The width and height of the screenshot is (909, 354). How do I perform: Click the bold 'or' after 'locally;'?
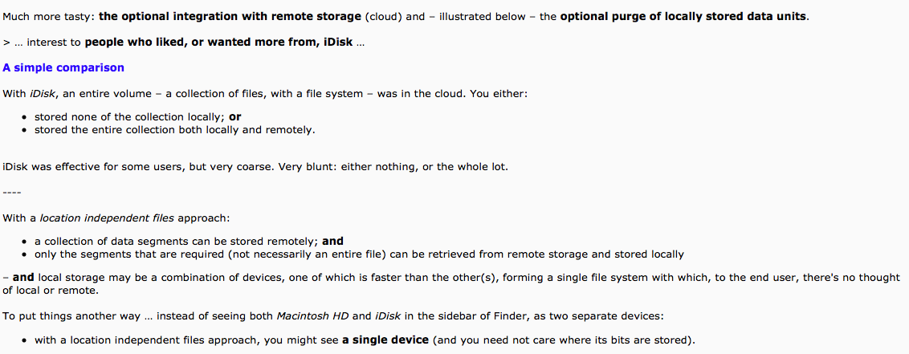click(235, 117)
